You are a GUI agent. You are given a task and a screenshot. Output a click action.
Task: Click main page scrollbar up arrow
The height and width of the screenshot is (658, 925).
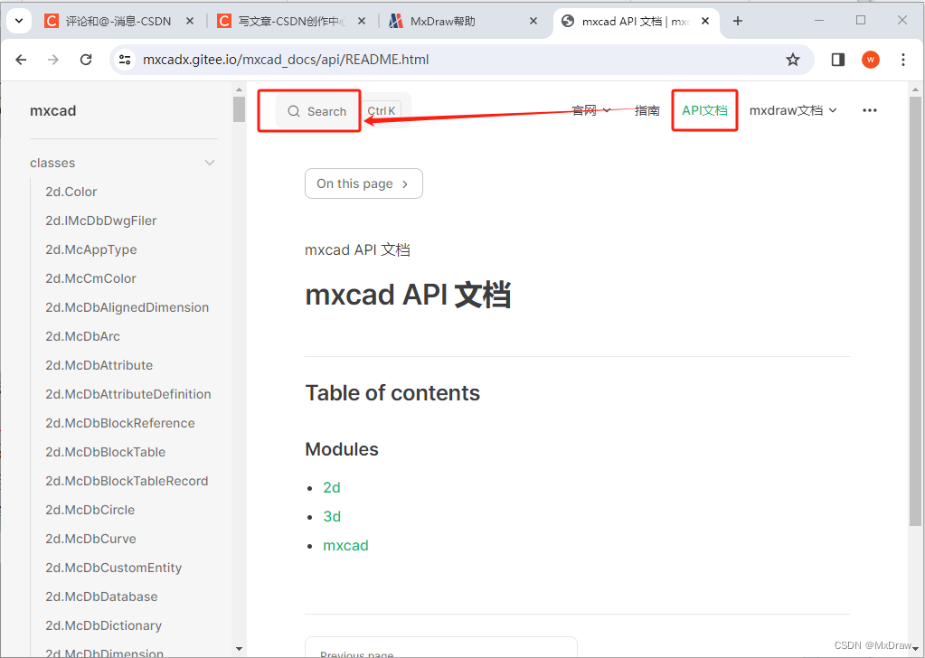click(915, 89)
